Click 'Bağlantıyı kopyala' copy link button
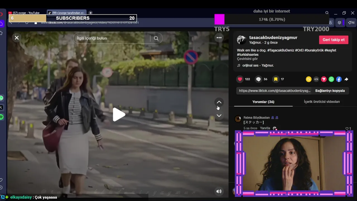 pos(330,91)
